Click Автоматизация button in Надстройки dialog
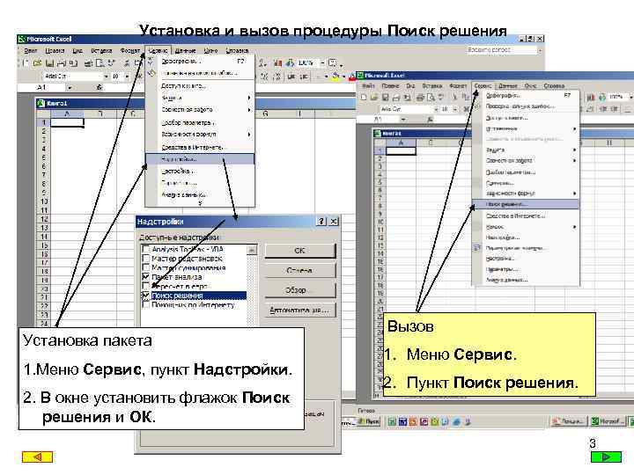The height and width of the screenshot is (475, 634). (x=300, y=310)
